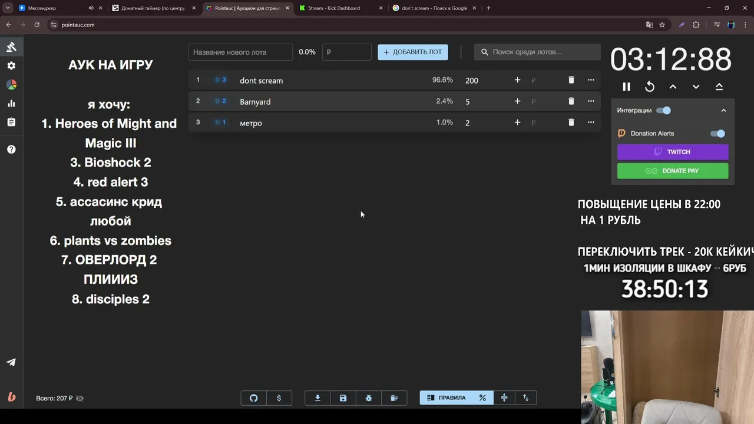Viewport: 754px width, 424px height.
Task: Click the double-up timer increment icon
Action: [x=719, y=87]
